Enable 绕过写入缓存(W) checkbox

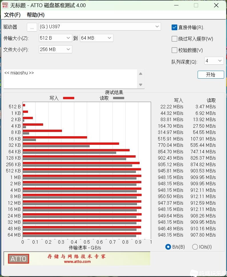pos(174,39)
